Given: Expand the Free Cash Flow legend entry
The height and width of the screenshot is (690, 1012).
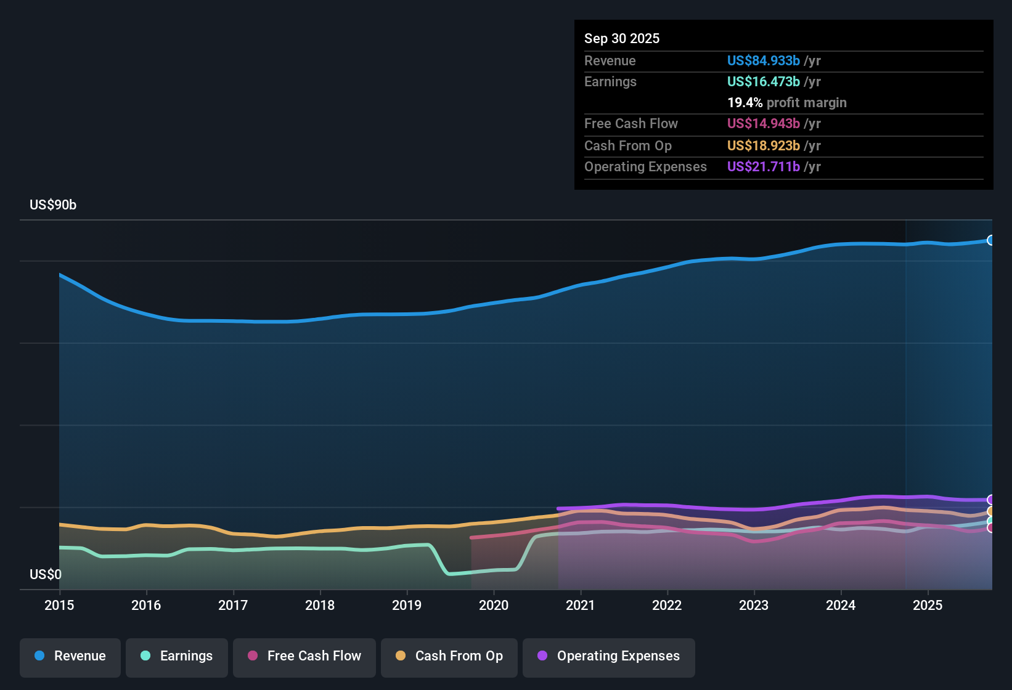Looking at the screenshot, I should point(304,656).
